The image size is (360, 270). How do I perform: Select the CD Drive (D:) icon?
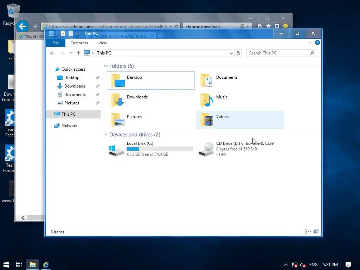coord(206,149)
